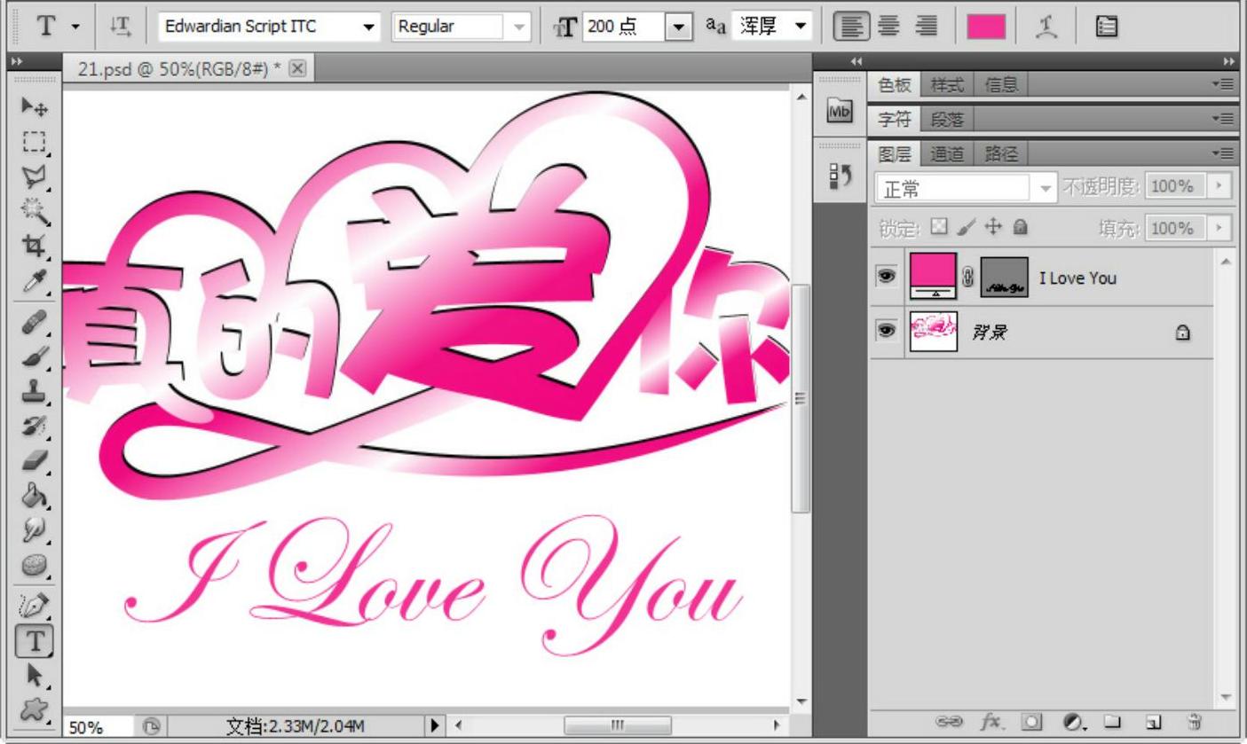Select the Crop tool
This screenshot has height=744, width=1247.
point(35,246)
